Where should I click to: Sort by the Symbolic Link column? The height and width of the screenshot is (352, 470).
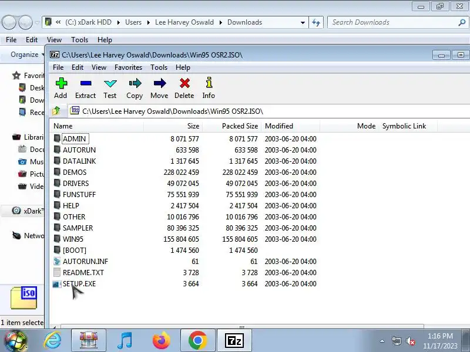click(408, 126)
